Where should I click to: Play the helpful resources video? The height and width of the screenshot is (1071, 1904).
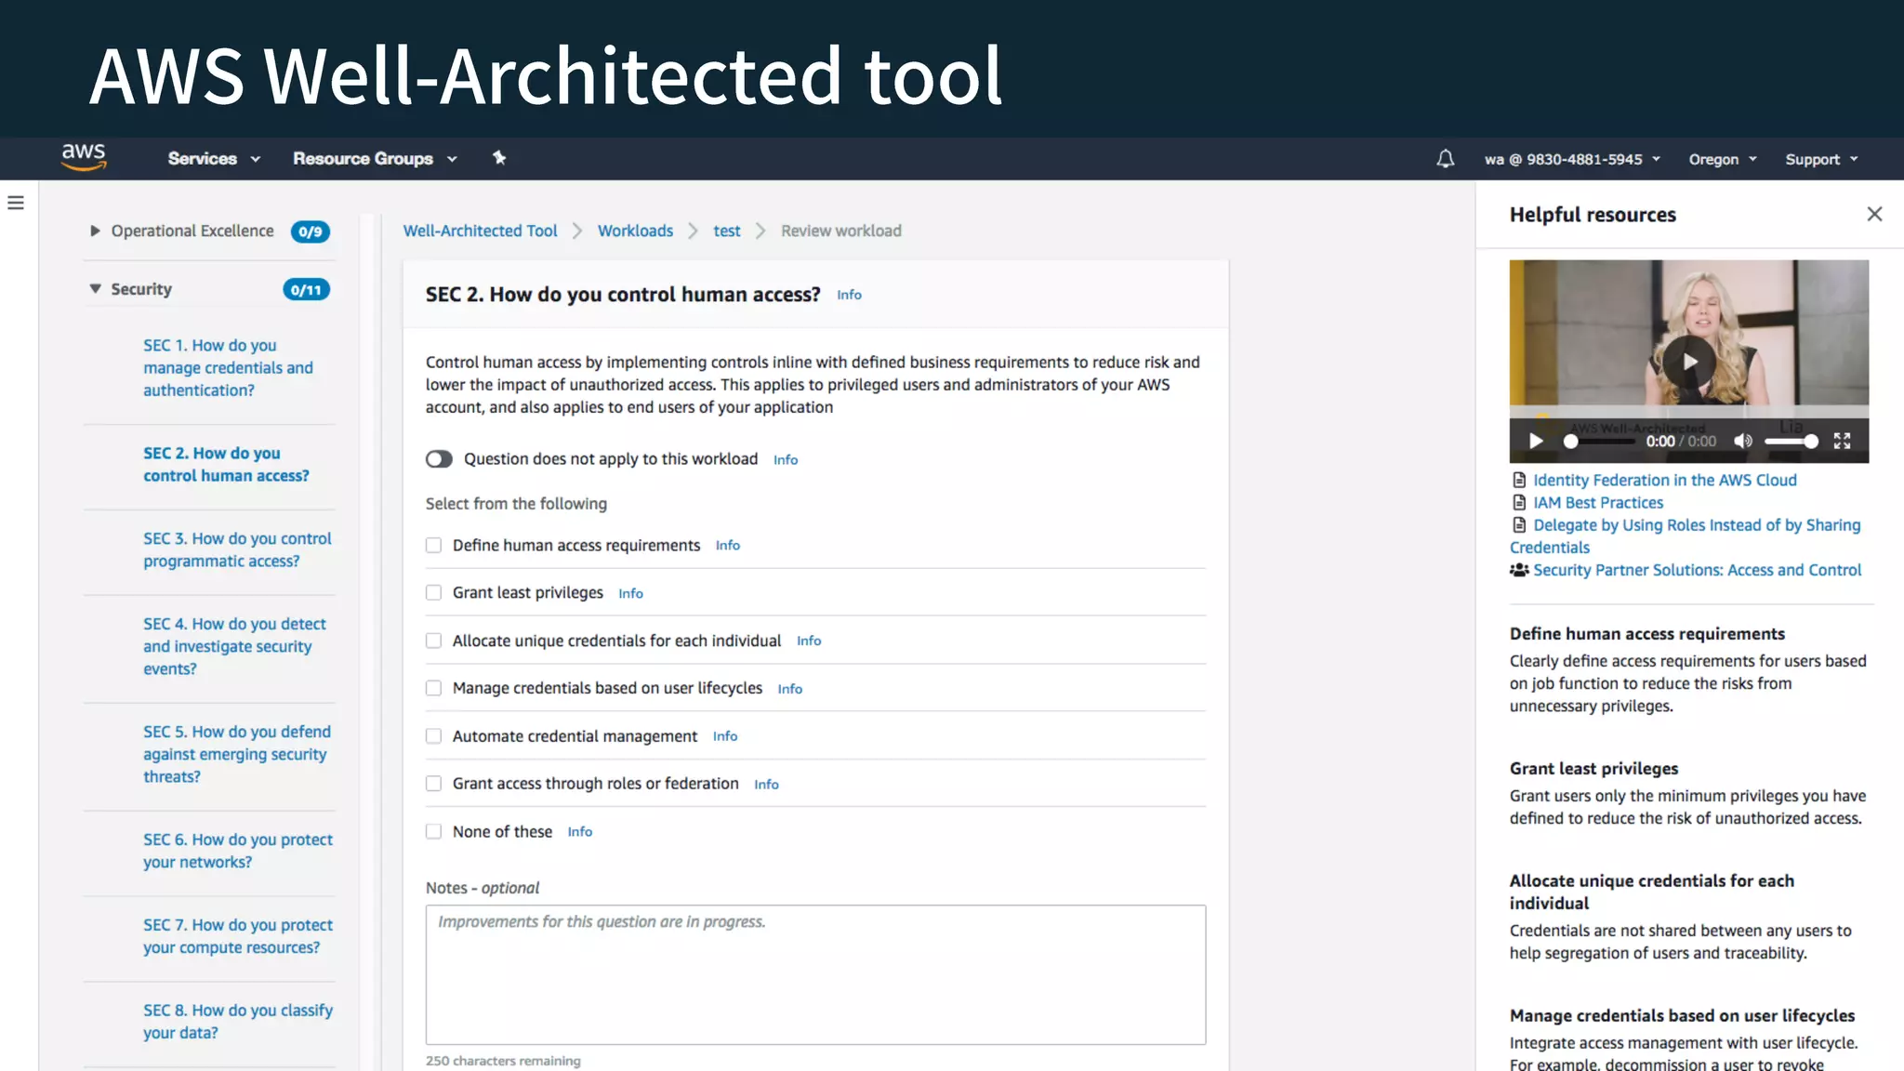(x=1688, y=361)
